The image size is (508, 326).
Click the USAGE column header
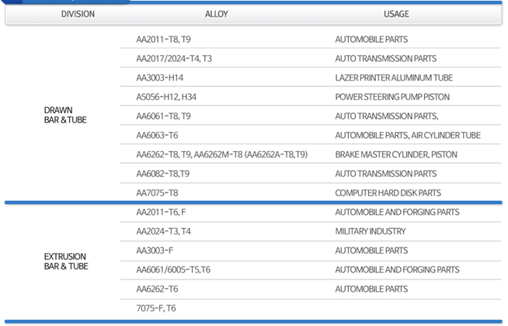point(395,14)
